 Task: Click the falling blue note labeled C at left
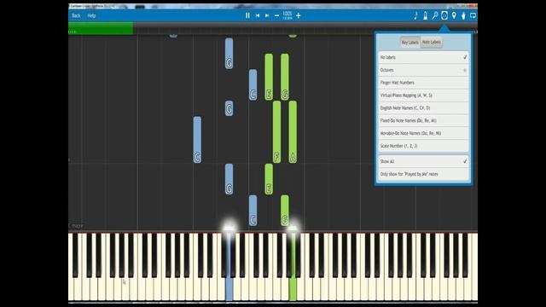pyautogui.click(x=197, y=140)
